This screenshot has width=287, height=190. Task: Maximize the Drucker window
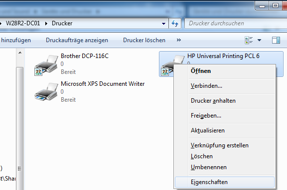[x=276, y=6]
